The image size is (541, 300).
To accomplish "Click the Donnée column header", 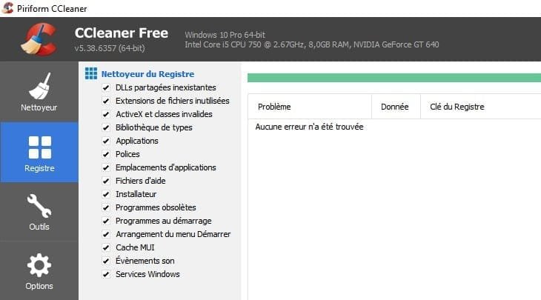I will coord(396,107).
